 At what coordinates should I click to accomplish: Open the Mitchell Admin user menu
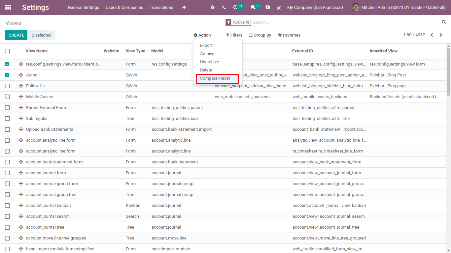click(399, 7)
